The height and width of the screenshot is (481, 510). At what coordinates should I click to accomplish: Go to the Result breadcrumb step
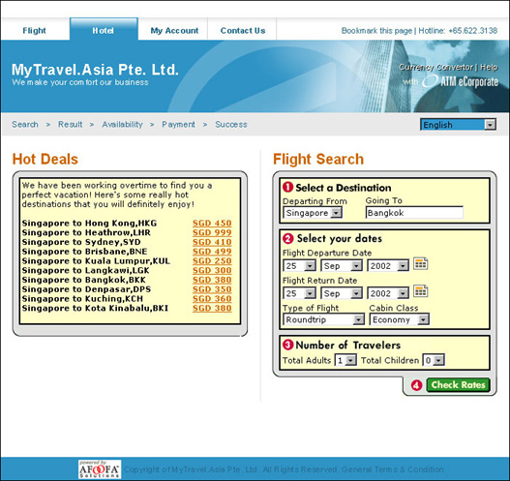point(71,124)
